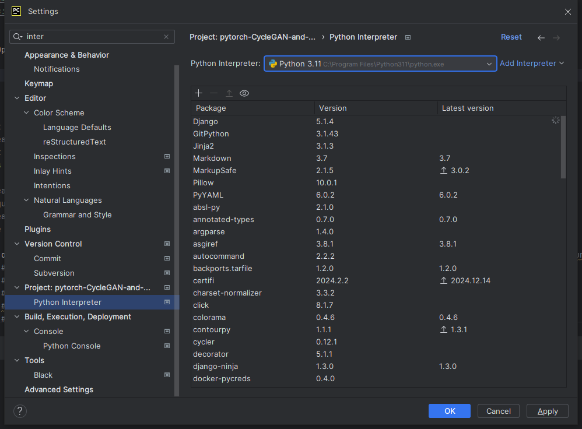Collapse the Project pytorch-CycleGAN node

pyautogui.click(x=17, y=287)
